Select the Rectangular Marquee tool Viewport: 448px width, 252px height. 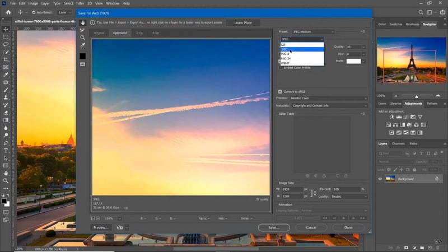click(6, 37)
